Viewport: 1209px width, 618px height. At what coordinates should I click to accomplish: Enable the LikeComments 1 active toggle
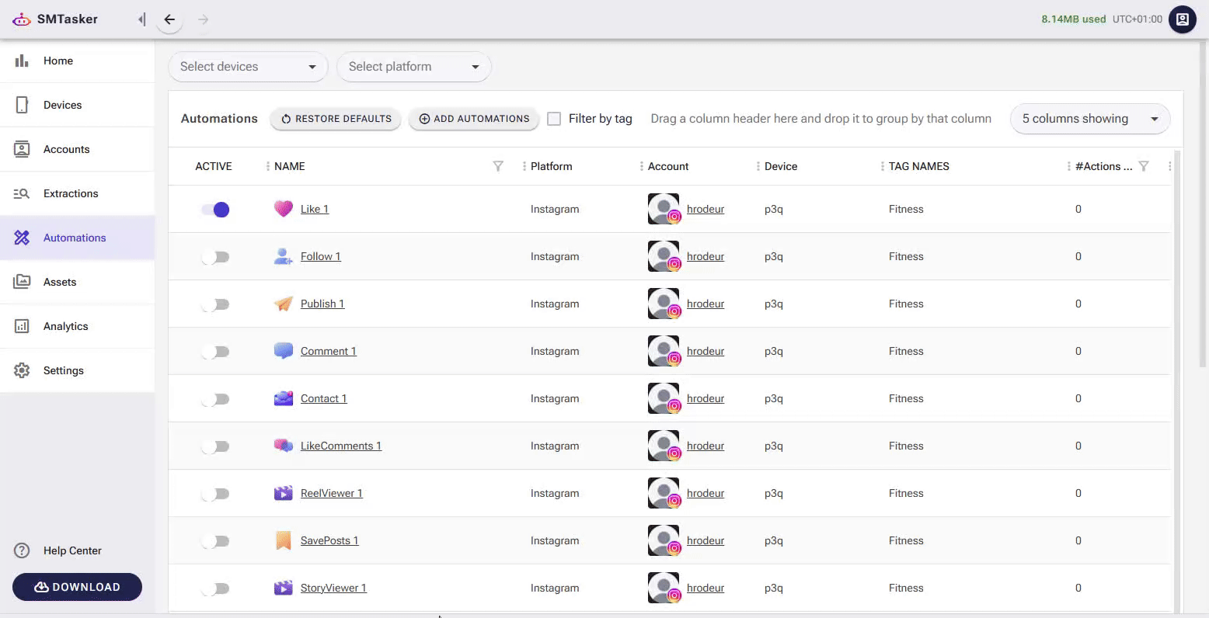(215, 446)
